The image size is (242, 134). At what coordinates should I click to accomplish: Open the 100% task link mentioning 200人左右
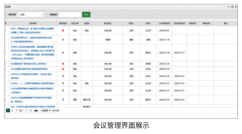33,53
